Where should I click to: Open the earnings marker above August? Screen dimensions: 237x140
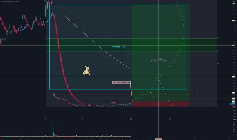click(x=125, y=119)
